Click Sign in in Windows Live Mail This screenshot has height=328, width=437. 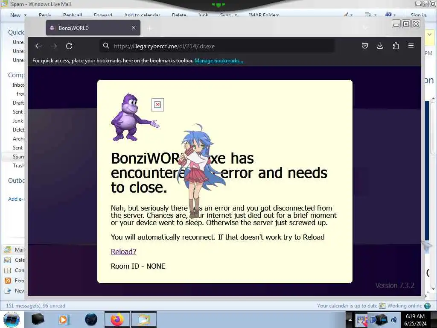pyautogui.click(x=418, y=15)
